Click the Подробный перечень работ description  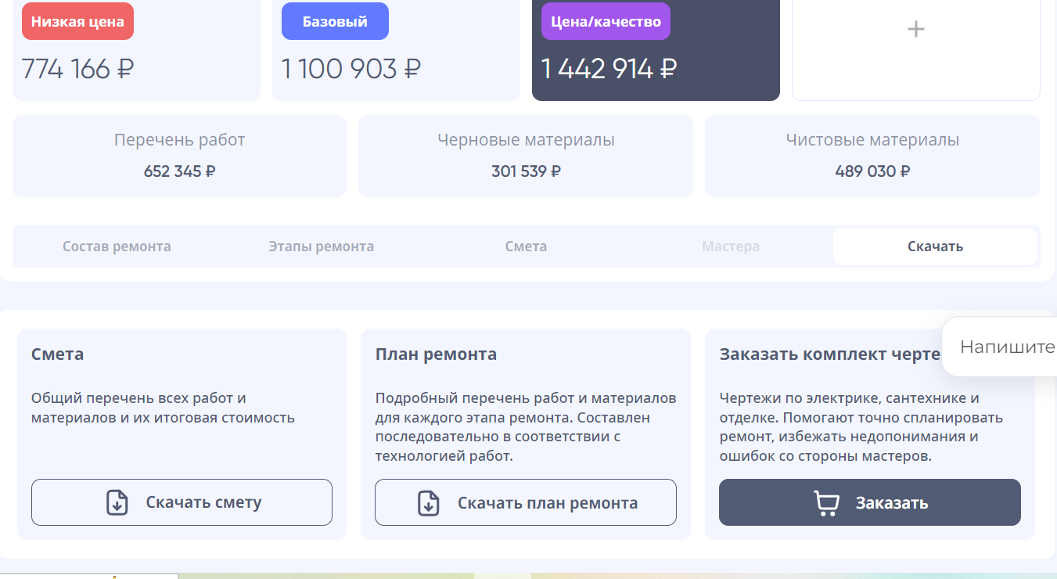click(x=526, y=427)
